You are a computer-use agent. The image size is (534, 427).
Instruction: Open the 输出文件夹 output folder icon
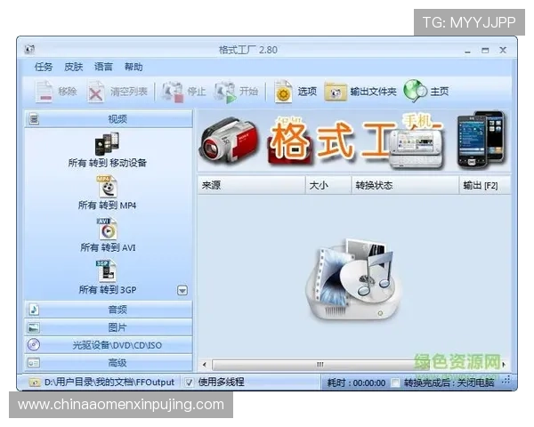tap(336, 92)
